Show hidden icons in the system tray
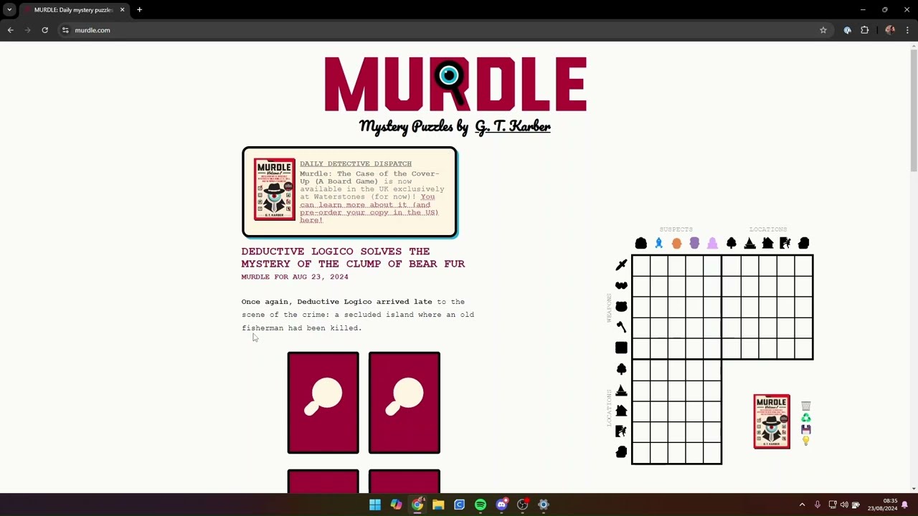Viewport: 918px width, 516px height. point(802,505)
